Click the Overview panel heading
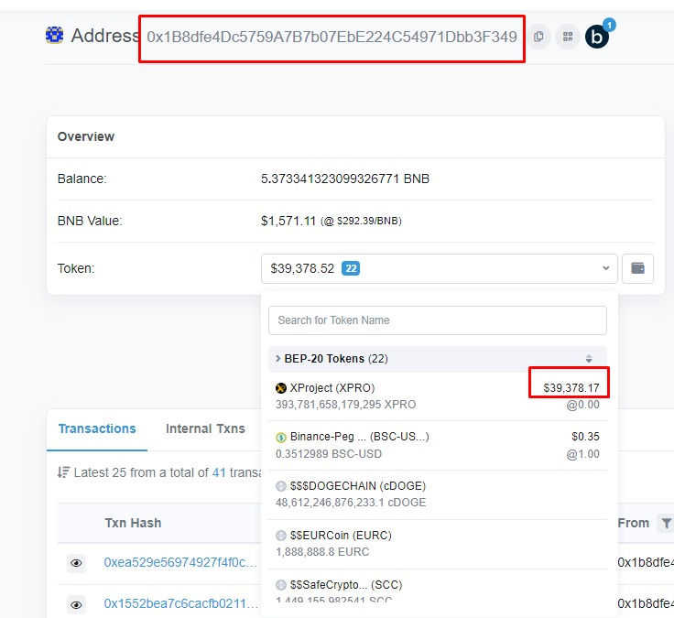 [x=86, y=136]
